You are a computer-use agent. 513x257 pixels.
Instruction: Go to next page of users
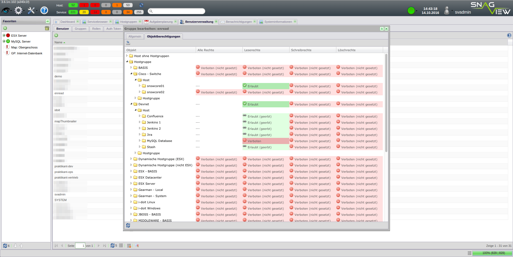[x=99, y=245]
